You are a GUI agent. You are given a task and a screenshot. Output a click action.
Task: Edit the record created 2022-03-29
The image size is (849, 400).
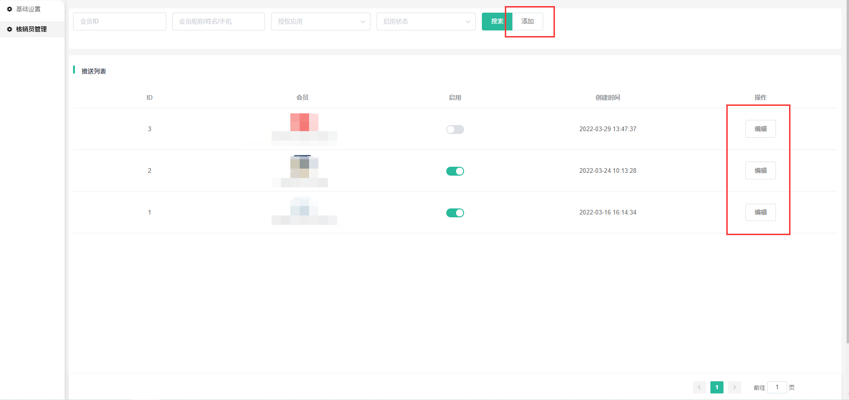click(x=760, y=129)
